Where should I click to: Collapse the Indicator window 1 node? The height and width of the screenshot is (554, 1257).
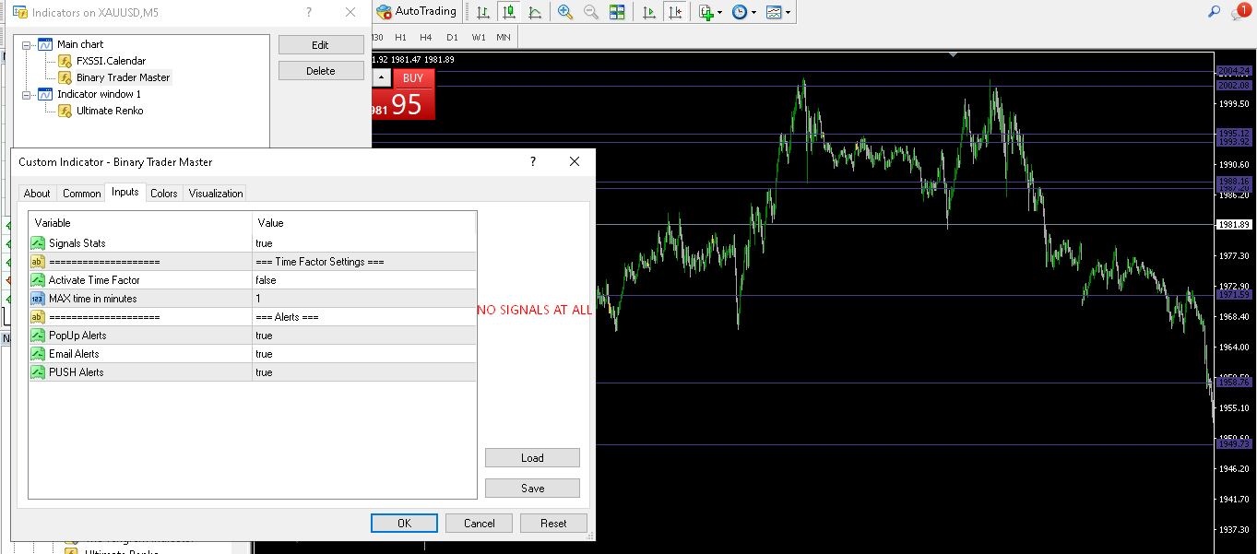click(x=27, y=94)
